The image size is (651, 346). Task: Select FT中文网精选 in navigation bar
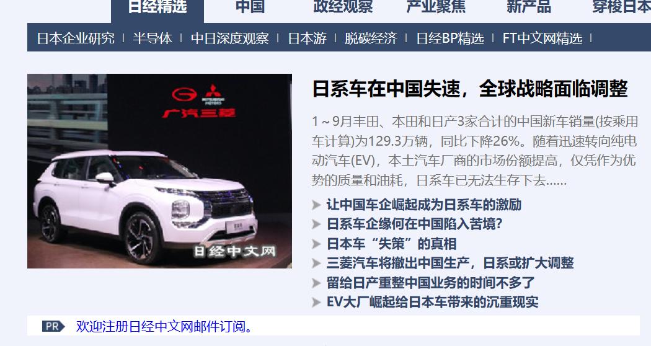[x=542, y=38]
